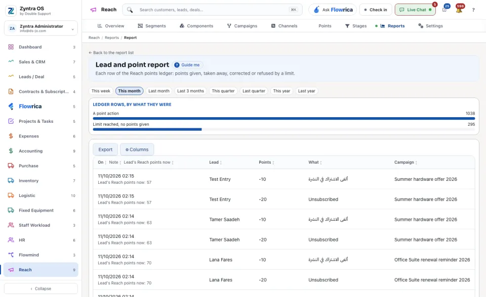Switch to the Channels tab
The height and width of the screenshot is (297, 486).
[x=284, y=26]
